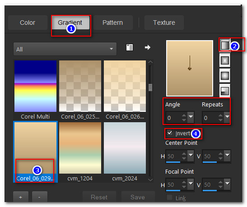Screen dimensions: 247x207
Task: Switch to the Texture tab
Action: pos(164,23)
